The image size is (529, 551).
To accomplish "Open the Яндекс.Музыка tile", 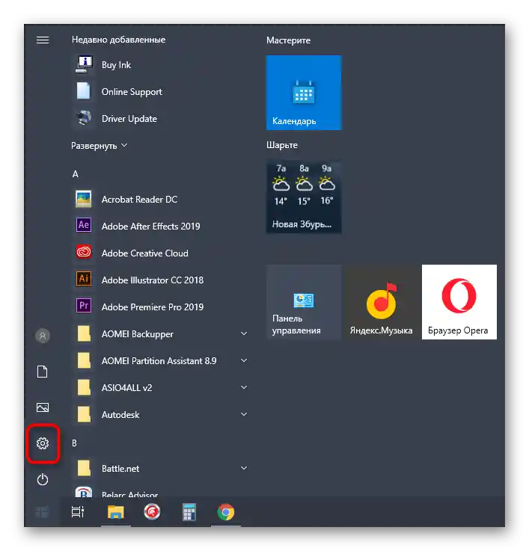I will pyautogui.click(x=382, y=302).
